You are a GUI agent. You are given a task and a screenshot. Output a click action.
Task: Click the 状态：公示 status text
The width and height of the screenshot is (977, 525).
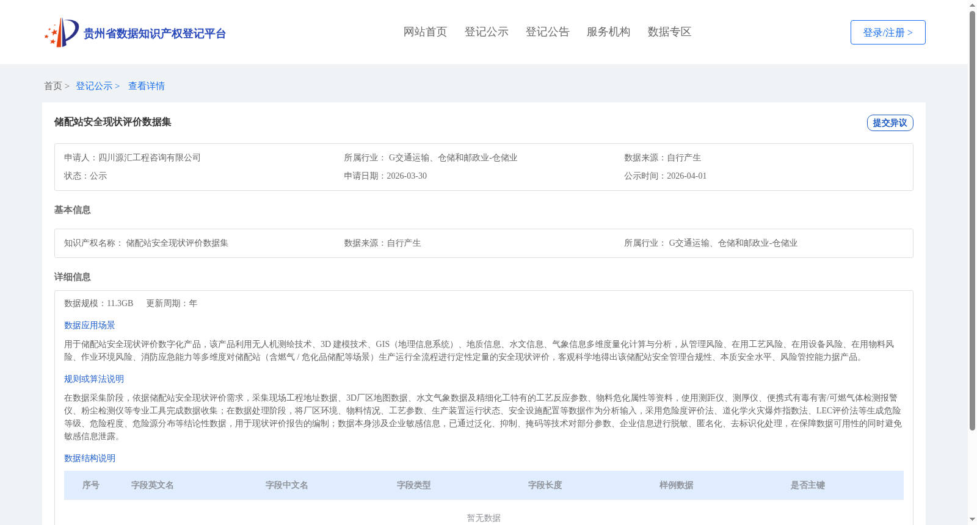(x=85, y=176)
